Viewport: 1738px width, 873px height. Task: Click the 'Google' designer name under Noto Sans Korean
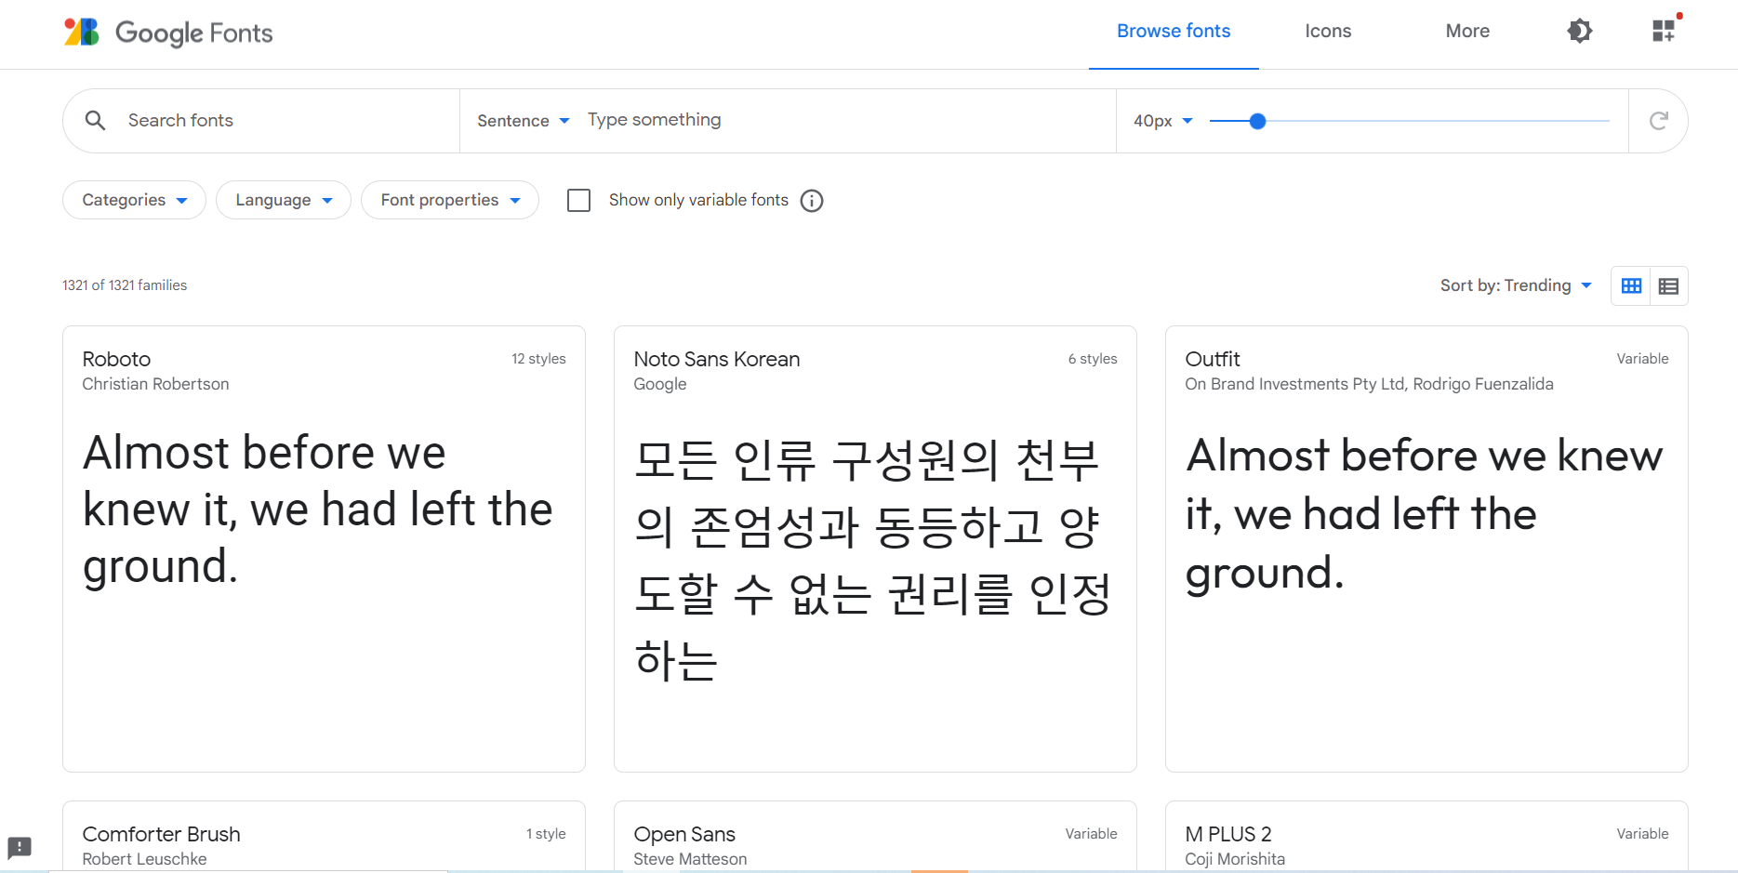pos(660,384)
